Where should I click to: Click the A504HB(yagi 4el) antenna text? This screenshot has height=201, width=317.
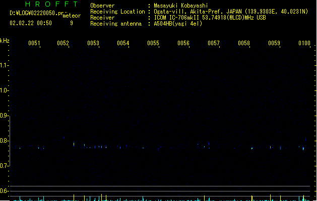178,24
